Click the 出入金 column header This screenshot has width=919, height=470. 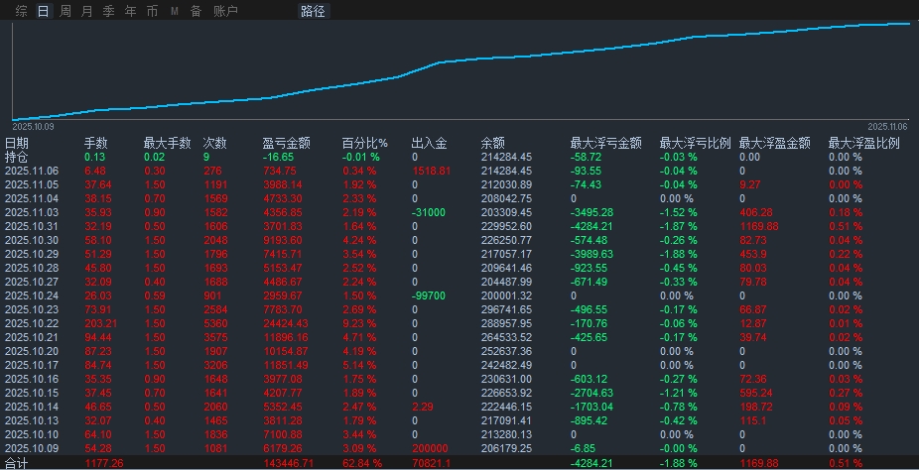coord(429,144)
